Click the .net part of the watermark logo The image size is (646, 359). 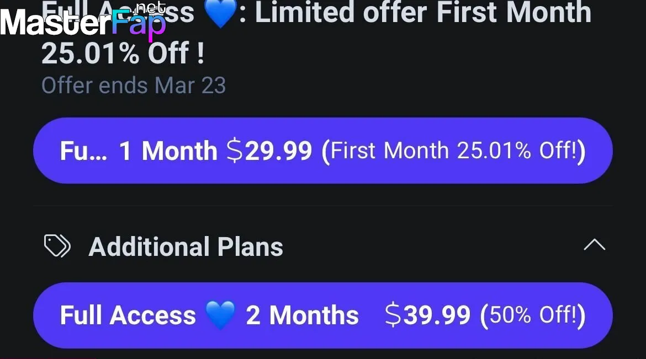pyautogui.click(x=151, y=7)
